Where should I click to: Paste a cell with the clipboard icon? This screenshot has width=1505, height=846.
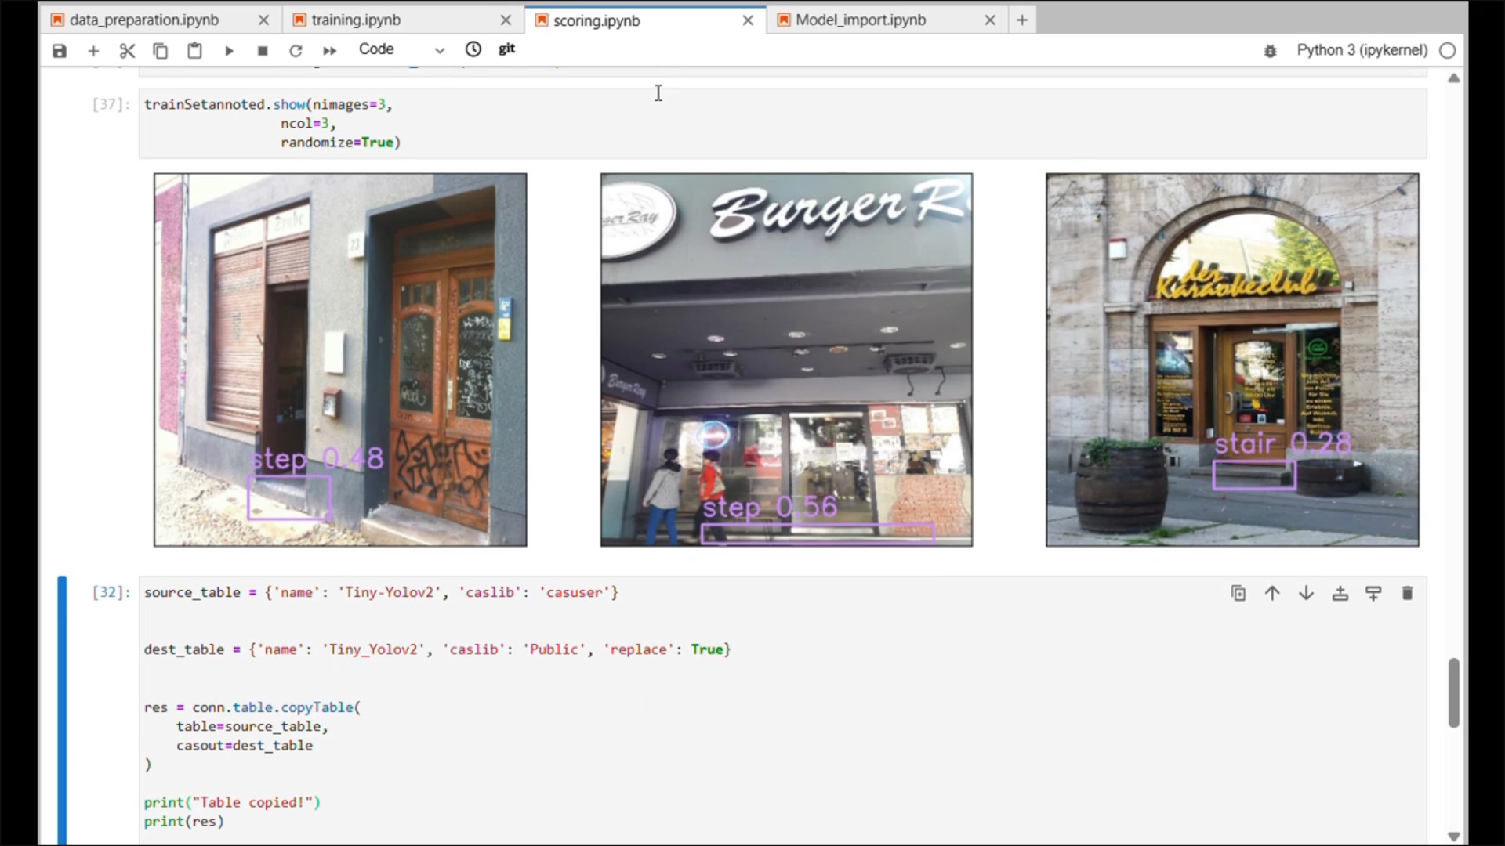click(194, 51)
